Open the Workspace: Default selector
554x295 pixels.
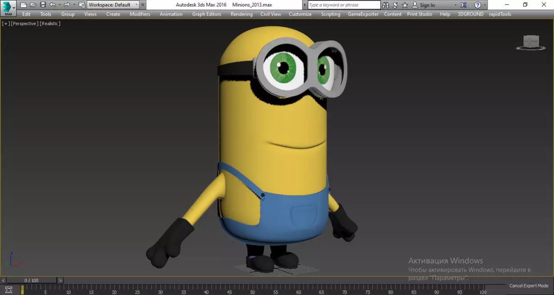(113, 5)
